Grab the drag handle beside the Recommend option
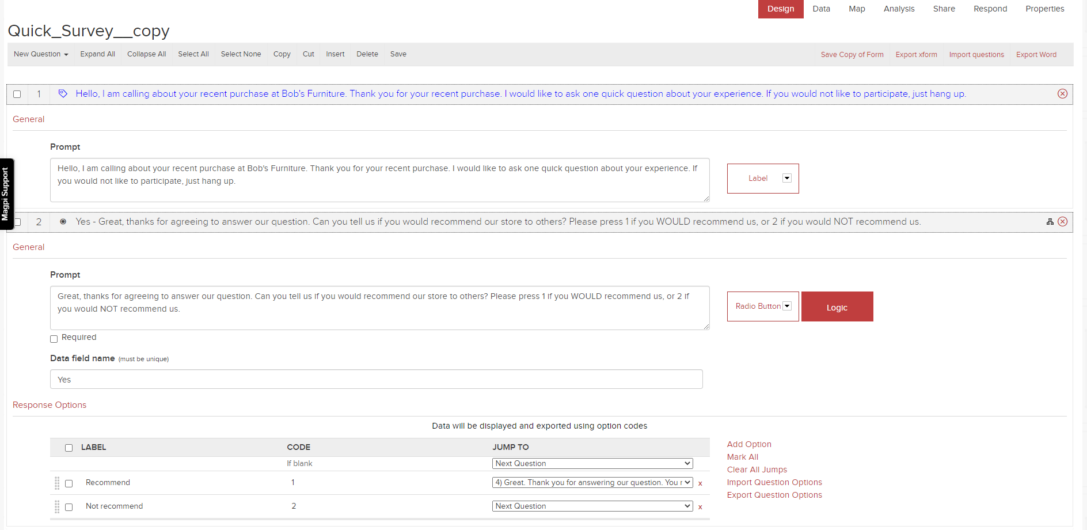 coord(57,483)
